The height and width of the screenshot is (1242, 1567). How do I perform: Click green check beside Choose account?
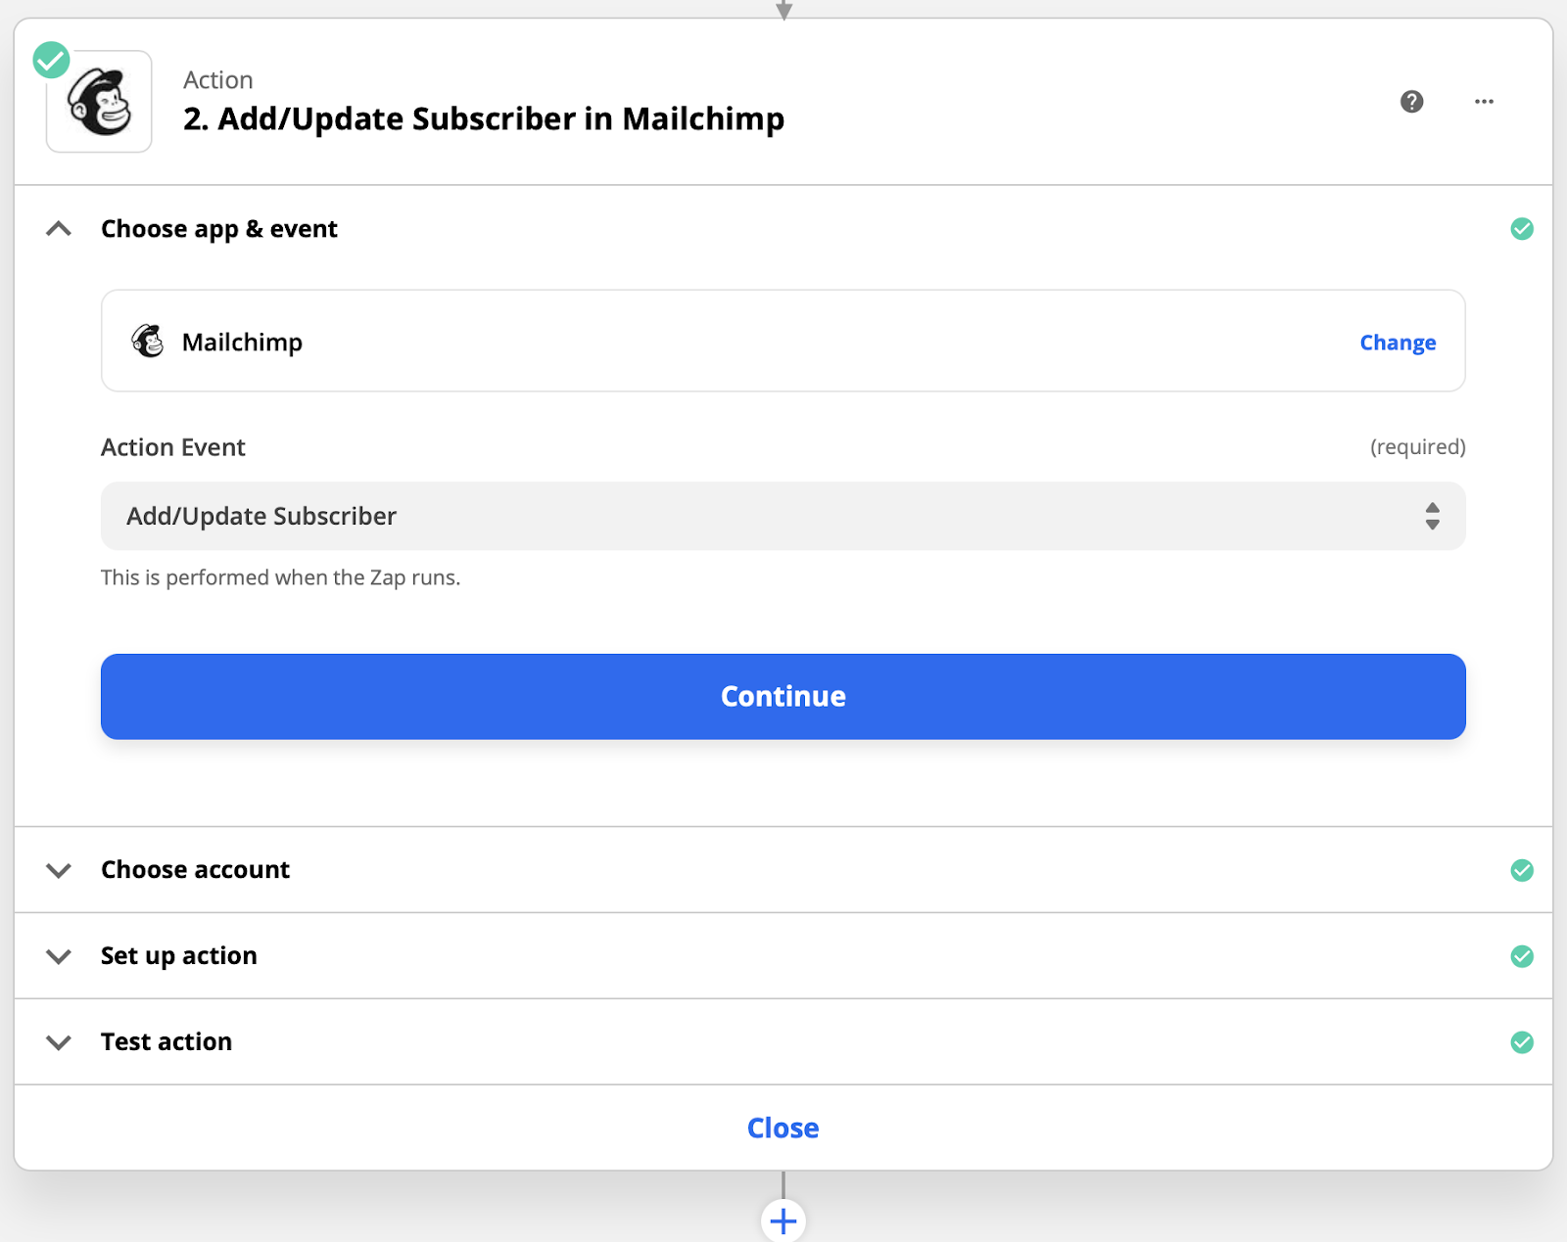[1522, 870]
